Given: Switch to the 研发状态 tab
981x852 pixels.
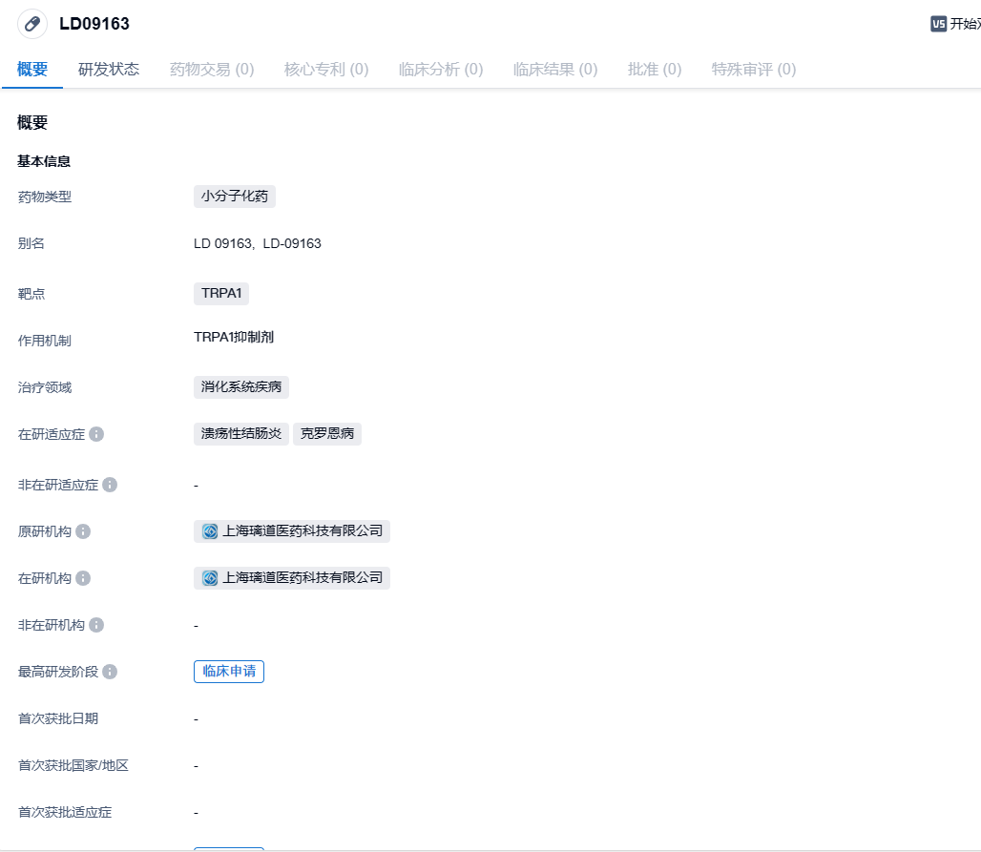Looking at the screenshot, I should point(109,69).
